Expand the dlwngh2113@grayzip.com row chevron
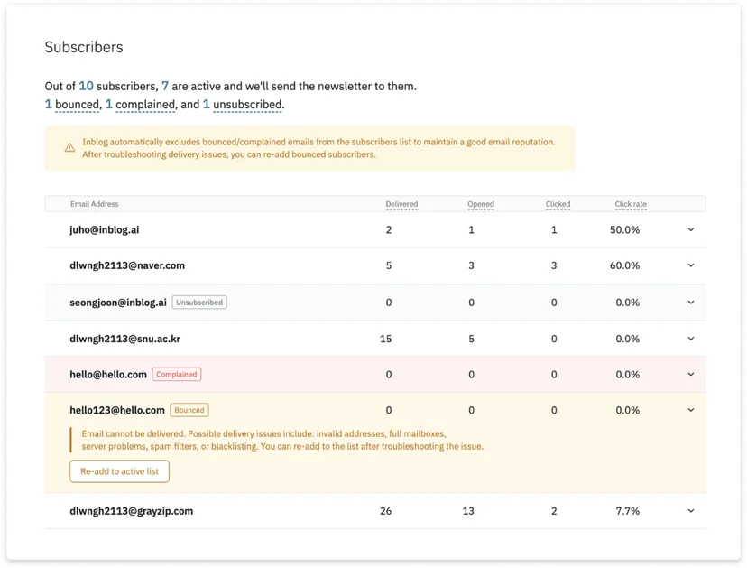 click(x=691, y=511)
